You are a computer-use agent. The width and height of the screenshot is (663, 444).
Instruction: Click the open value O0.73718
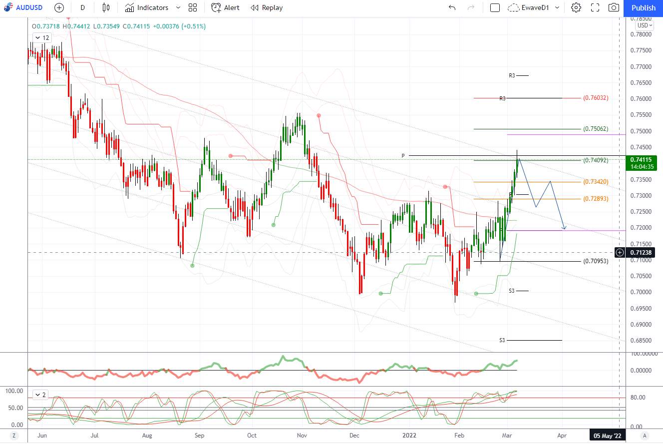[45, 26]
